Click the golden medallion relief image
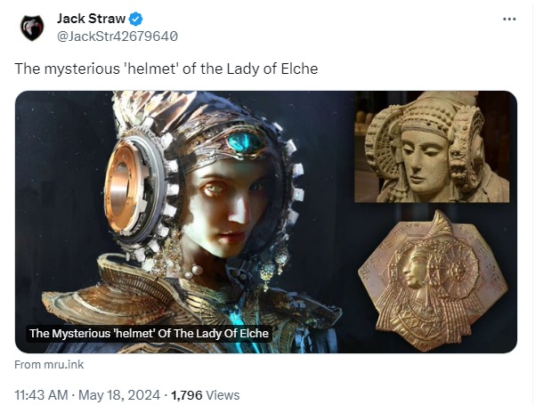Image resolution: width=535 pixels, height=405 pixels. click(433, 281)
